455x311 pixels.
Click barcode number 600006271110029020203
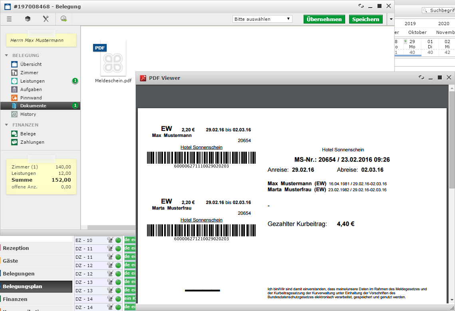[201, 166]
